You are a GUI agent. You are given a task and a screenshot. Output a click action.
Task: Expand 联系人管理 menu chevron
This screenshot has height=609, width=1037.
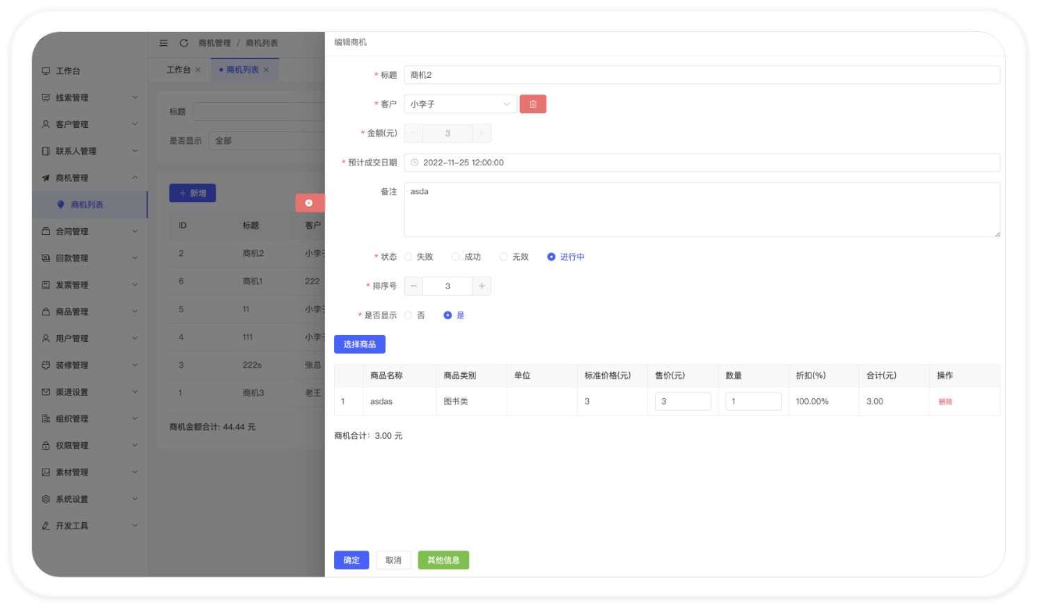click(135, 151)
